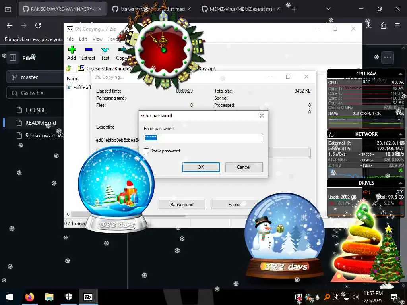Viewport: 407px width, 305px height.
Task: Collapse the NETWORK gadget panel
Action: (x=401, y=134)
